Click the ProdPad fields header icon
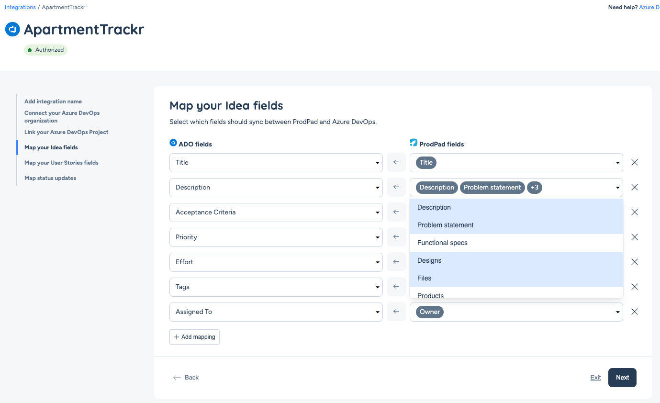This screenshot has width=660, height=403. pyautogui.click(x=414, y=143)
